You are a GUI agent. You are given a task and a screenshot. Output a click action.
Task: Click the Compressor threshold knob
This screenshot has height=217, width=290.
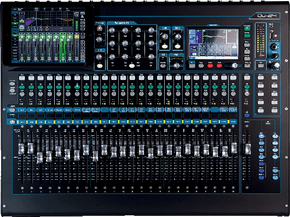tap(178, 37)
